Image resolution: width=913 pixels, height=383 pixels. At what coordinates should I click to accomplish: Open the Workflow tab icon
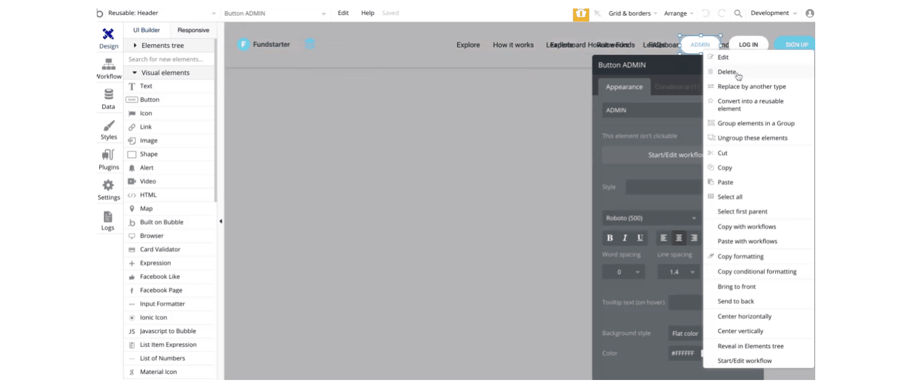tap(108, 64)
